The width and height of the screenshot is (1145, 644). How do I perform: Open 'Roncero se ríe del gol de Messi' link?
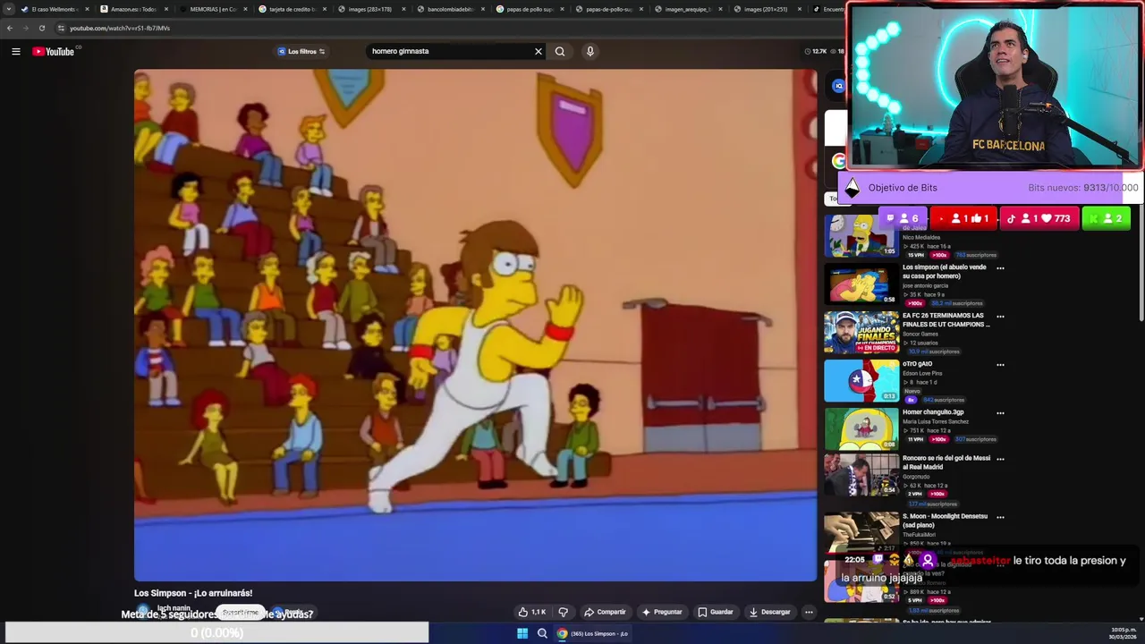tap(946, 462)
